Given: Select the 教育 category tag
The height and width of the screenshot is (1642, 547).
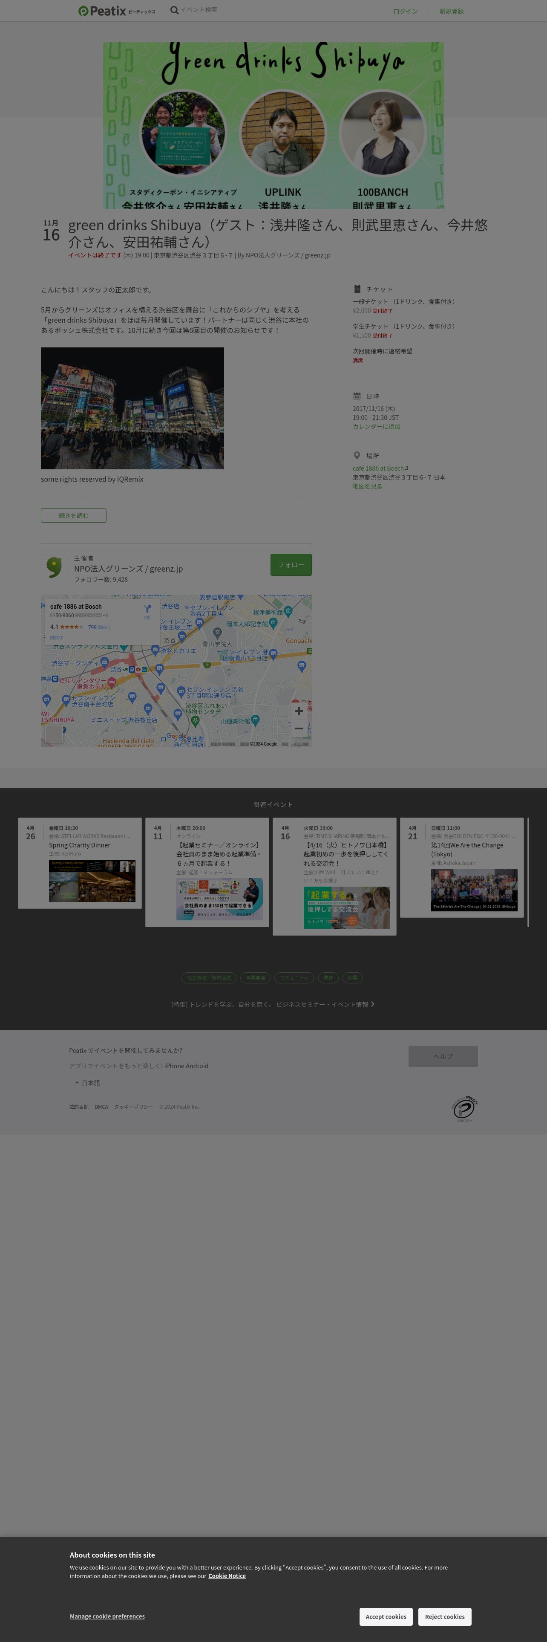Looking at the screenshot, I should pyautogui.click(x=328, y=977).
